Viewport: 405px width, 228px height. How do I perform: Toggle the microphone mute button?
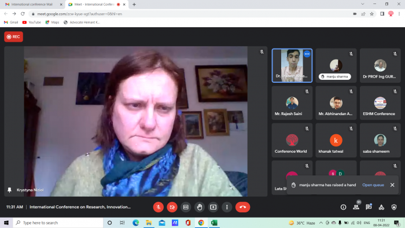[x=159, y=207]
